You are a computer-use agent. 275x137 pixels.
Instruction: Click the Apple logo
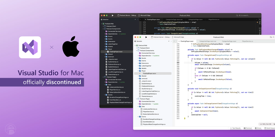(71, 47)
